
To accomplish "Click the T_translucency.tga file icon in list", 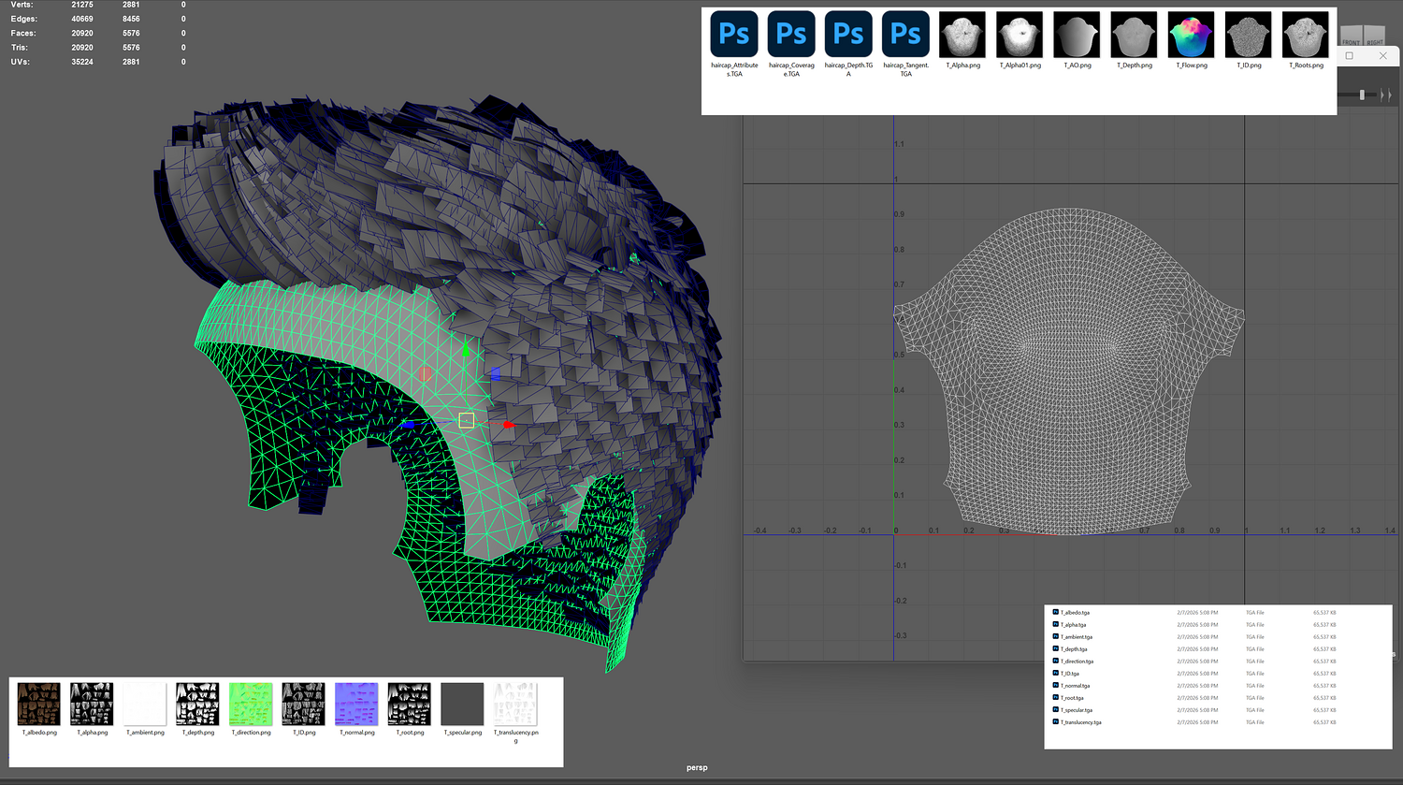I will (x=1056, y=722).
